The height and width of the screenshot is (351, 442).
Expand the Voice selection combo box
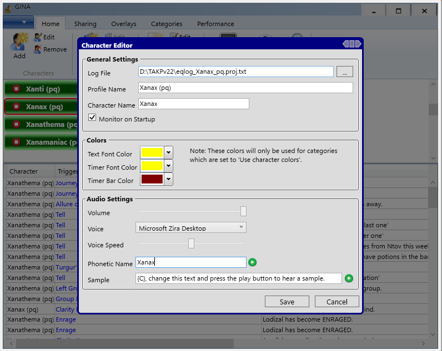point(241,227)
